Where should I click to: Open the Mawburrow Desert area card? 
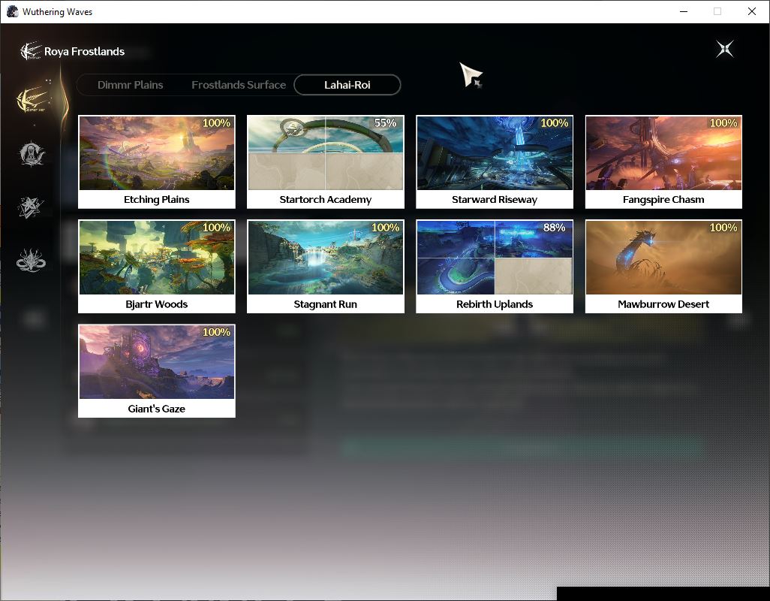pos(663,267)
